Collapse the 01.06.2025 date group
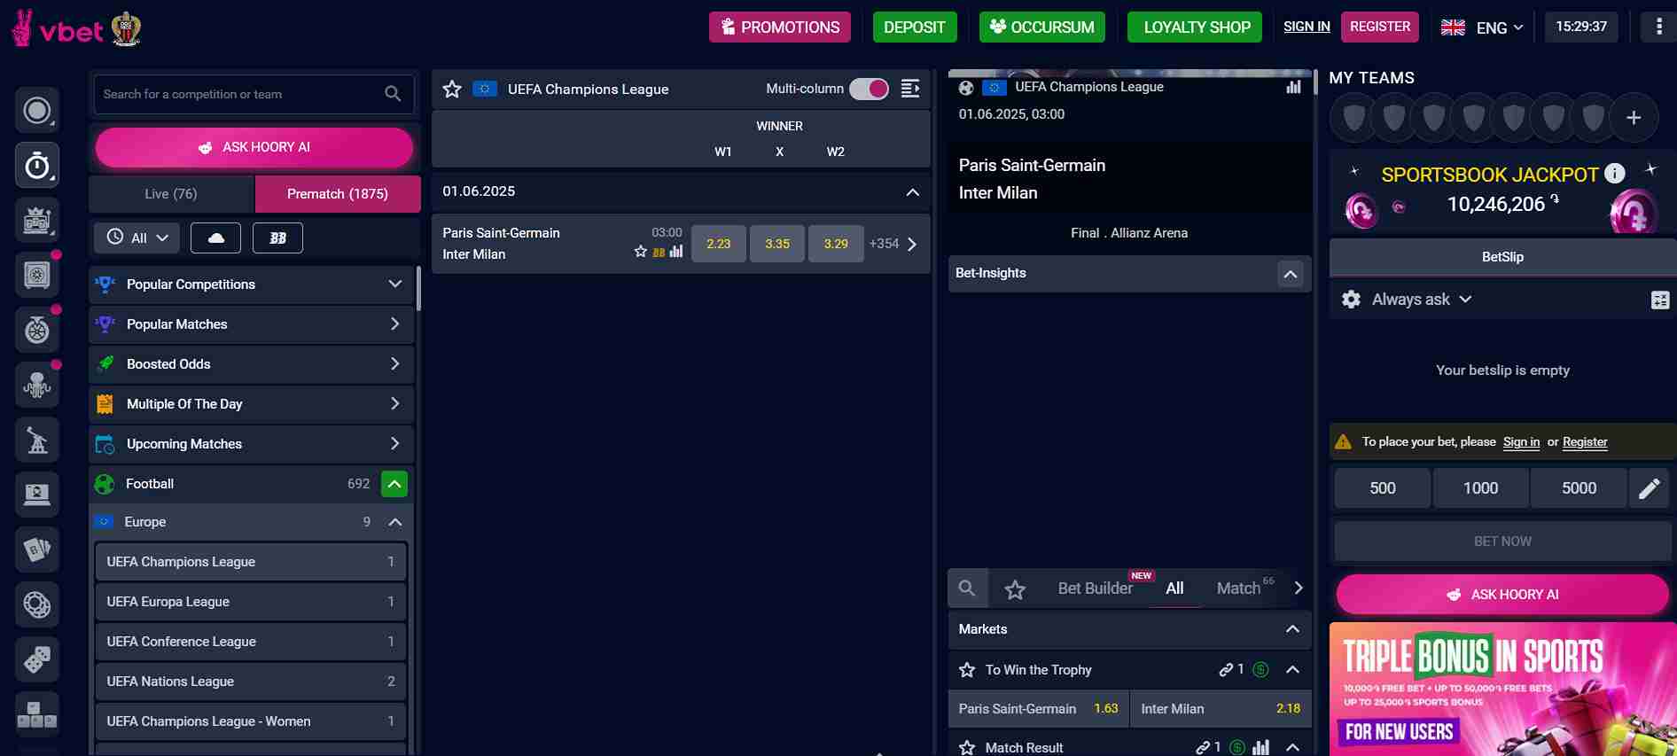 [x=912, y=192]
